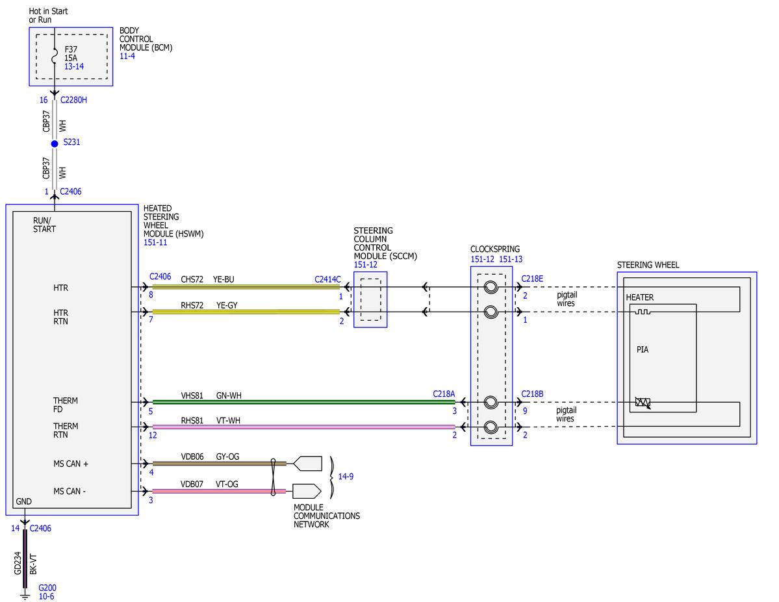
Task: Select the VDB06 network off-page connector
Action: 307,464
